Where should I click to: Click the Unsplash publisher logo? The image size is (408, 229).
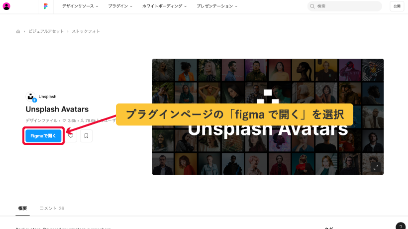[31, 97]
